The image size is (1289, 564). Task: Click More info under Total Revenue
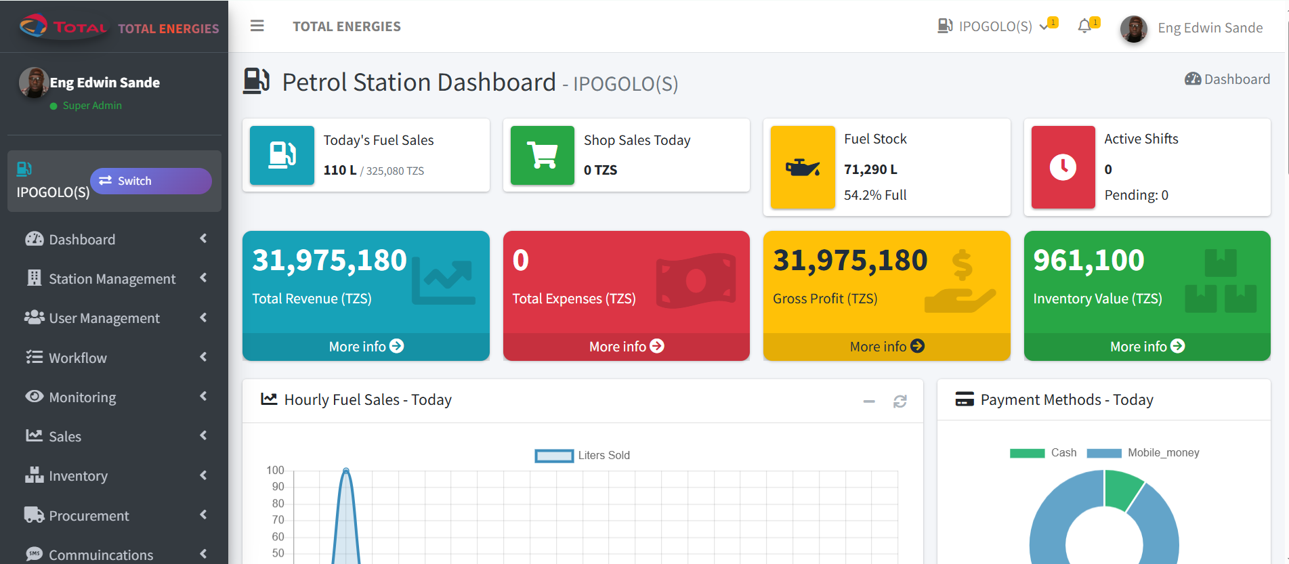[366, 347]
